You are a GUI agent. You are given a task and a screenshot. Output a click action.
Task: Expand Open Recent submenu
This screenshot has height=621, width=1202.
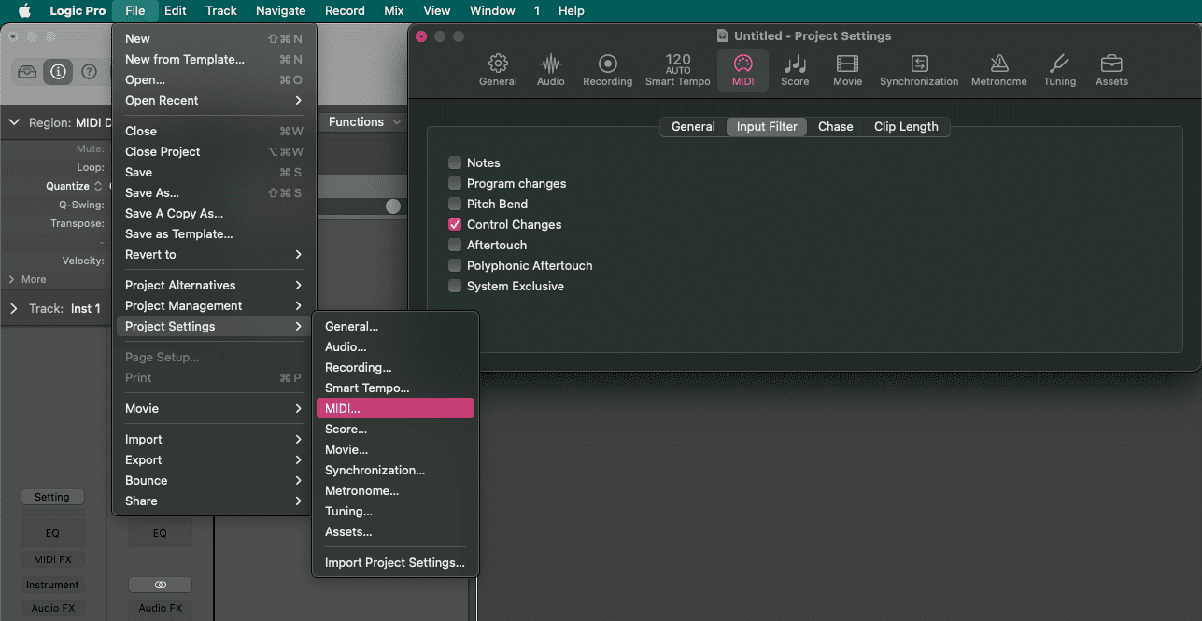214,100
